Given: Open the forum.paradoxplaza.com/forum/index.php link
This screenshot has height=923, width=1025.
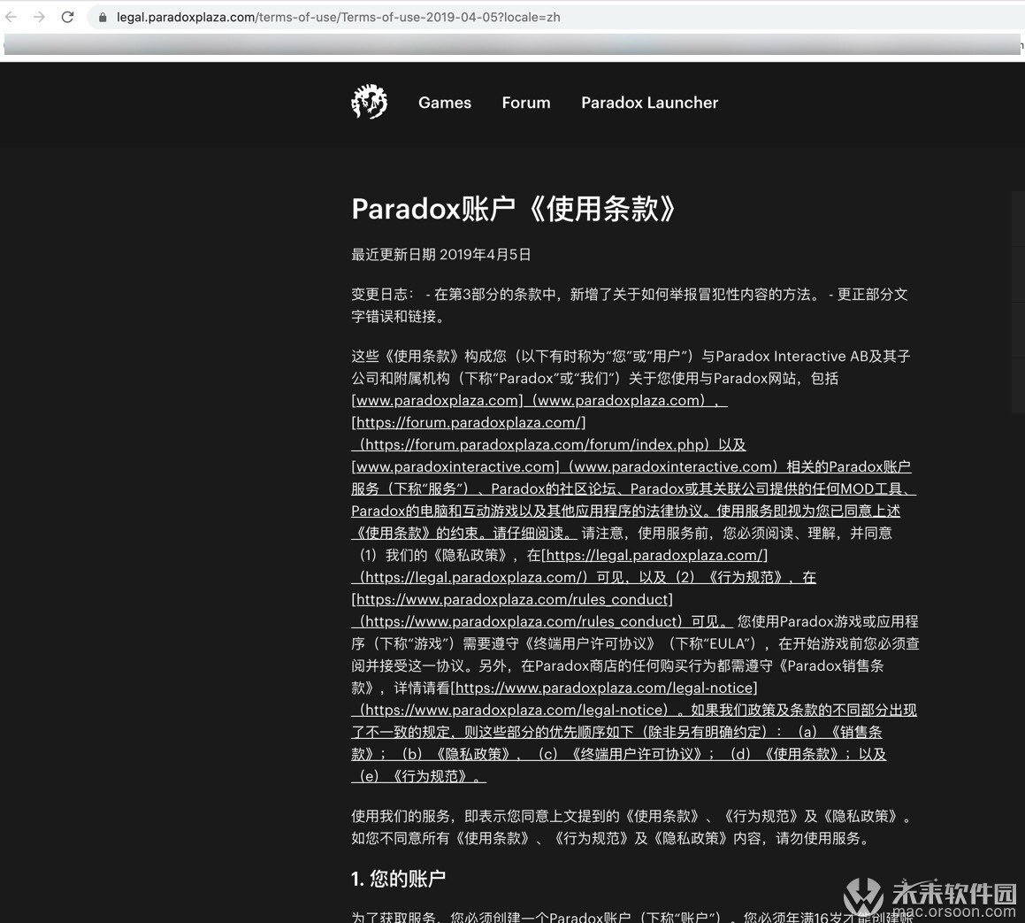Looking at the screenshot, I should [535, 445].
